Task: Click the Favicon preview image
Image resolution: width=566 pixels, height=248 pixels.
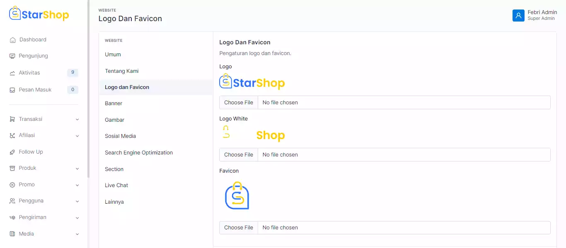Action: click(x=237, y=196)
